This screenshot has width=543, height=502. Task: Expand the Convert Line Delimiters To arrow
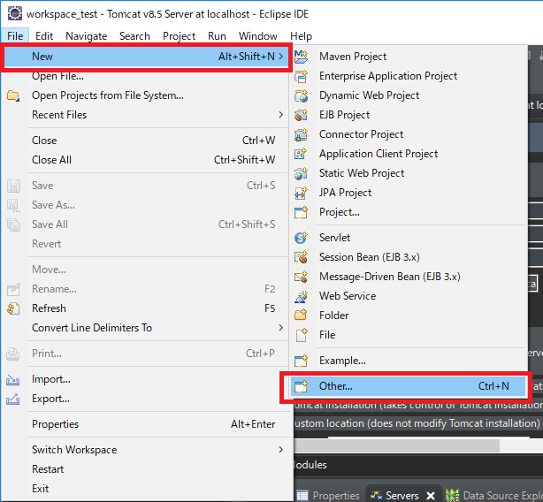click(x=281, y=328)
